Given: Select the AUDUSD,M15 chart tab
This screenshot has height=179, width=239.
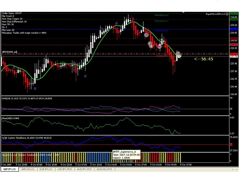Looking at the screenshot, I should [x=104, y=169].
